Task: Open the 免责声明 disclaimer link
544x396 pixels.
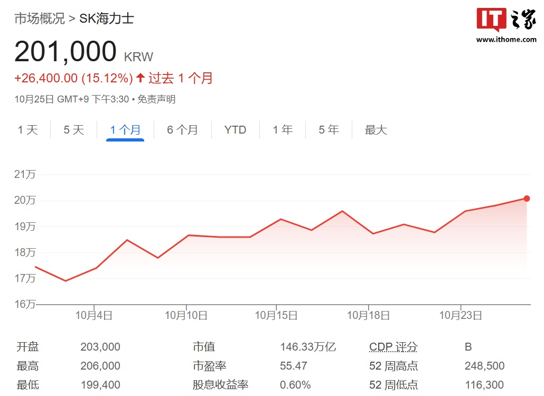Action: tap(156, 99)
